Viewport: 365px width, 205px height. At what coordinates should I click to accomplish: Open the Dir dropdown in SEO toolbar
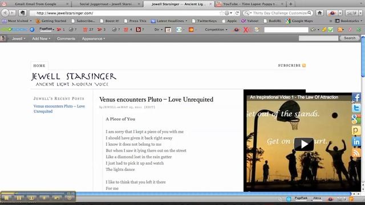coord(159,30)
